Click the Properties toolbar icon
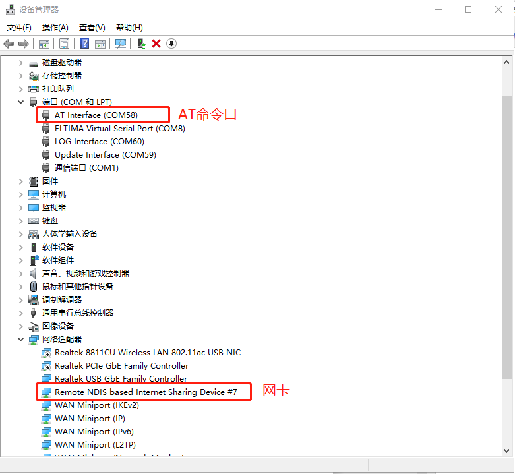515x474 pixels. pos(64,44)
